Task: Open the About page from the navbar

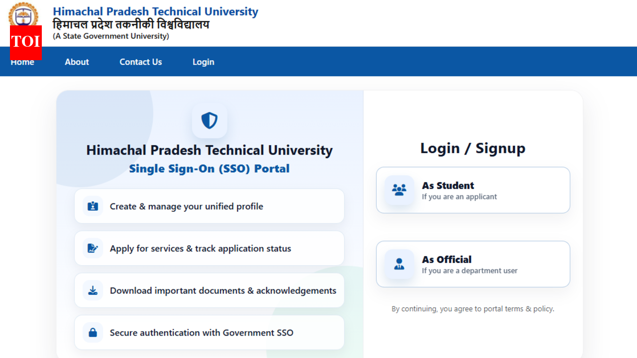Action: click(77, 62)
